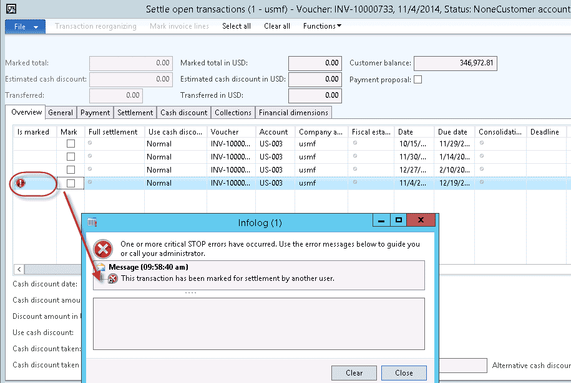This screenshot has height=383, width=571.
Task: Switch to the Overview tab
Action: click(x=26, y=112)
